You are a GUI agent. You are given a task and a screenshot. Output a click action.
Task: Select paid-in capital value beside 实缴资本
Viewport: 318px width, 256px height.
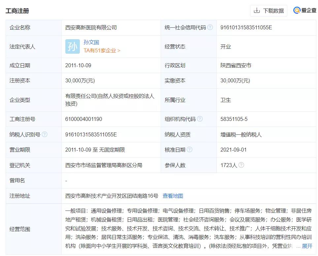click(x=235, y=81)
